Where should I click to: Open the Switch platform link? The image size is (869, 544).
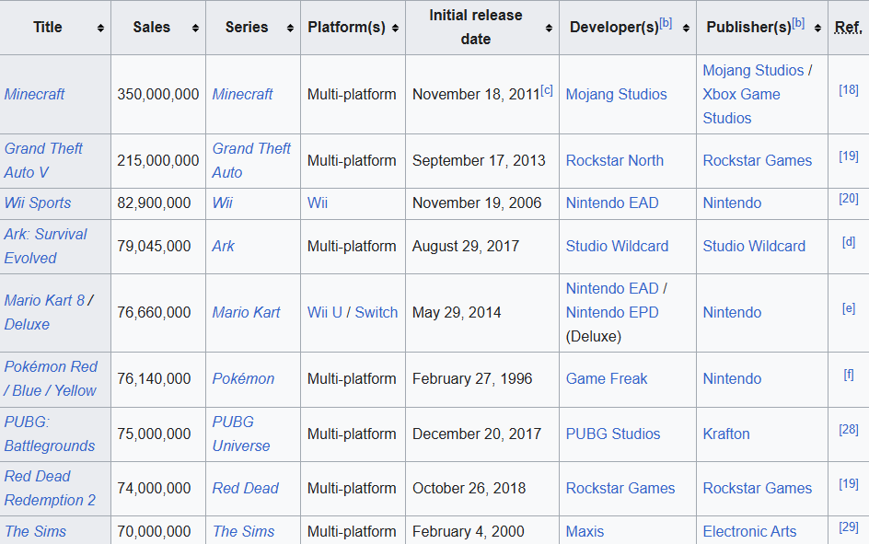click(x=377, y=312)
